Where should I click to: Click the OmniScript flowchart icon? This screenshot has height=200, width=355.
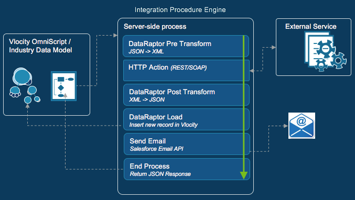click(63, 86)
